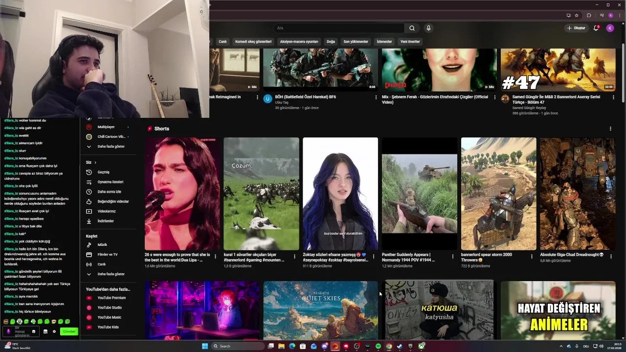Open YouTube Studio link

click(x=109, y=308)
